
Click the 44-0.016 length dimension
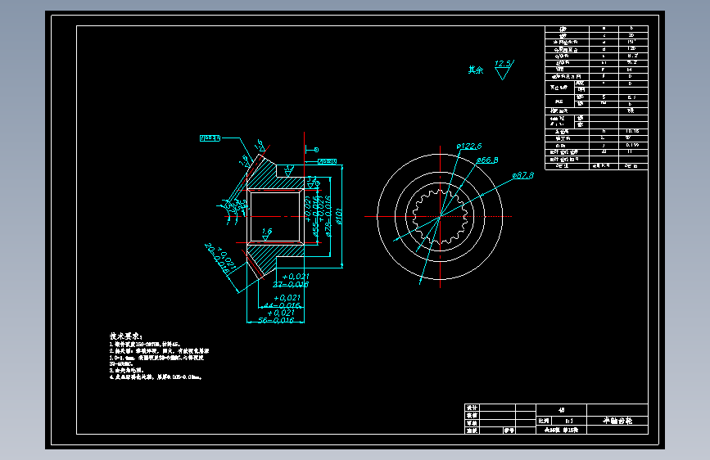coord(282,305)
